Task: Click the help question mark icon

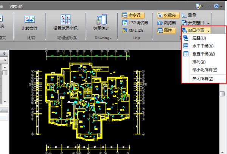Action: click(216, 6)
